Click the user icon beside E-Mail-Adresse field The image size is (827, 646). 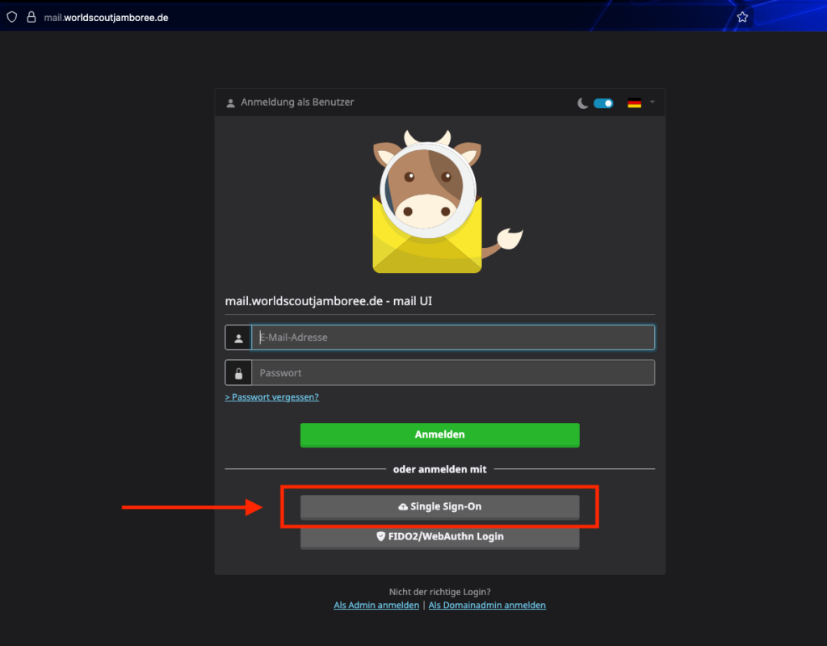point(238,338)
